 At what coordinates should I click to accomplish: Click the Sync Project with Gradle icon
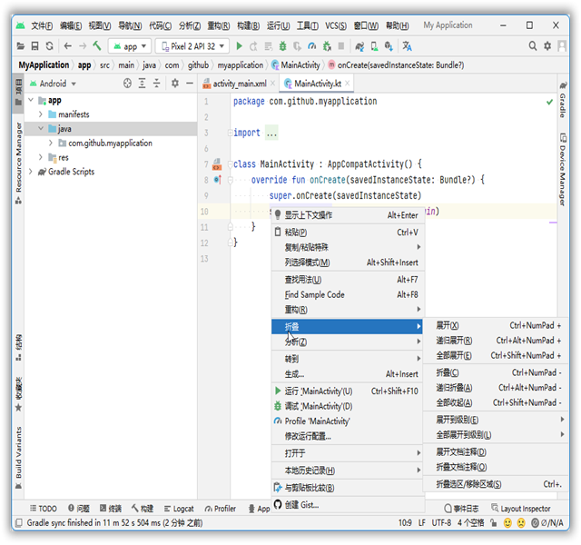359,46
